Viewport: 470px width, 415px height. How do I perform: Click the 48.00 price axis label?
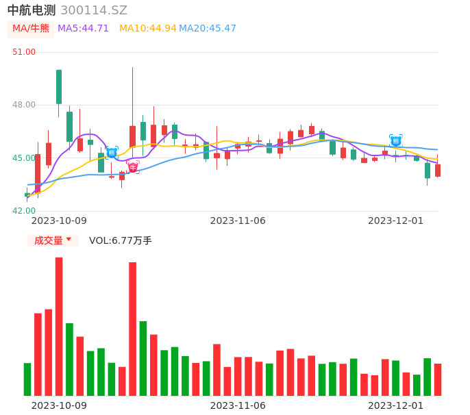[24, 105]
